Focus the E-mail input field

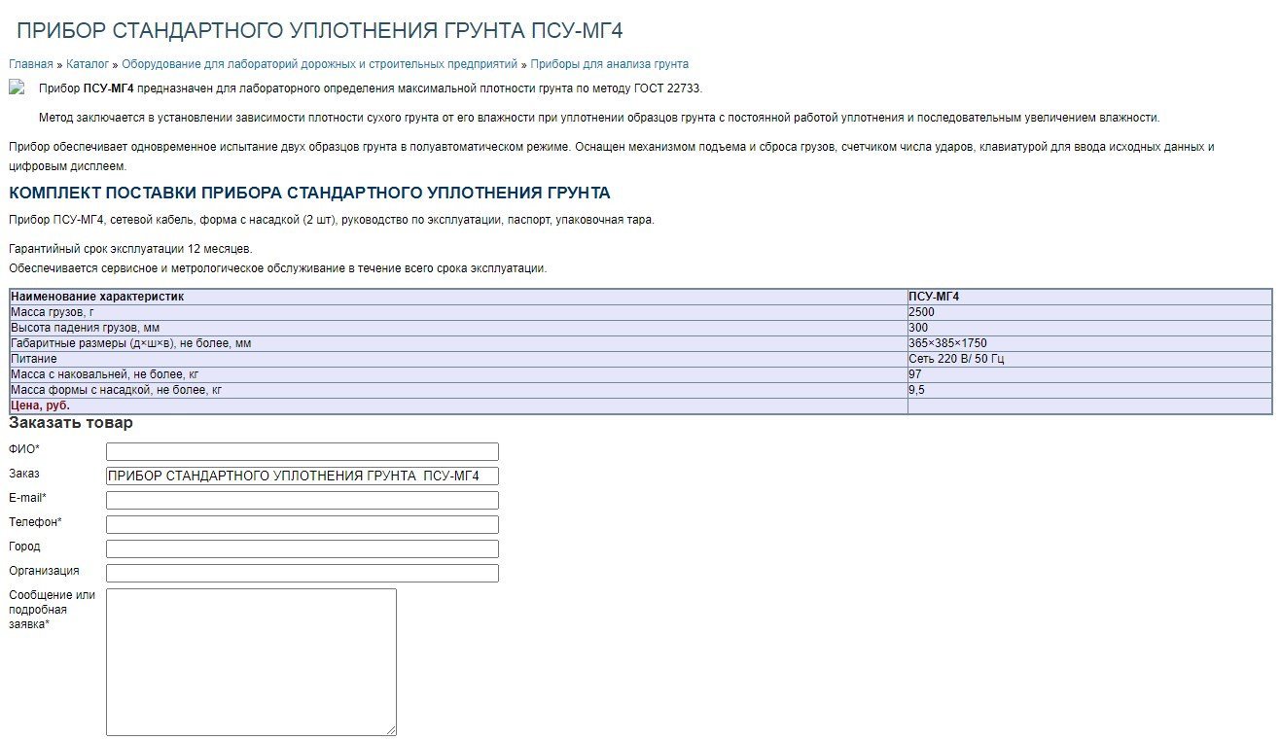point(302,500)
